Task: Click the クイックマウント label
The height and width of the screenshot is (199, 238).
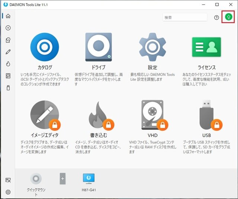Action: [36, 192]
